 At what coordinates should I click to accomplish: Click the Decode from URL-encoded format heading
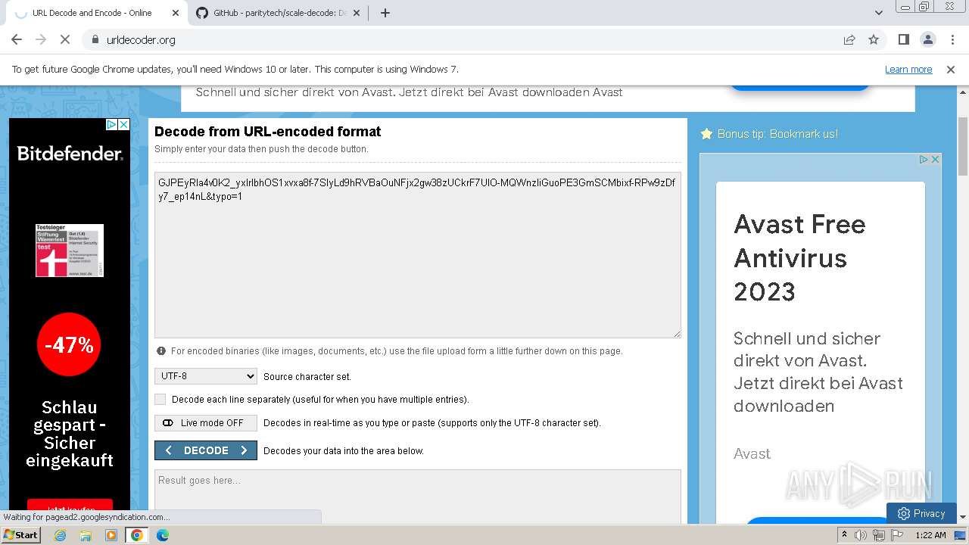tap(267, 132)
